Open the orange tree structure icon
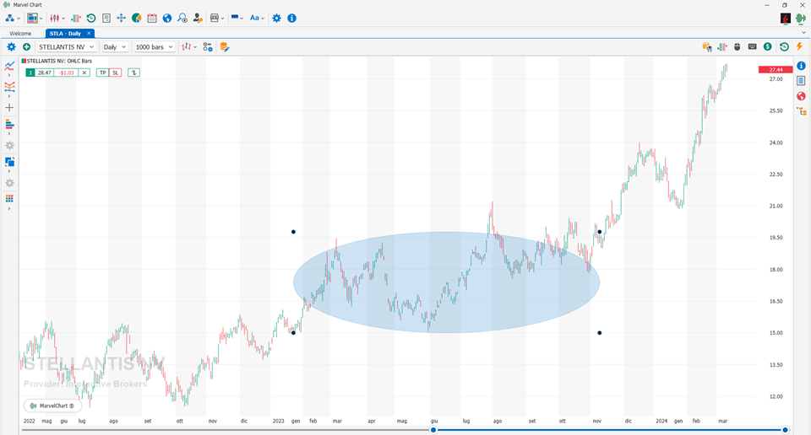Screen dimensions: 811x435 (801, 111)
